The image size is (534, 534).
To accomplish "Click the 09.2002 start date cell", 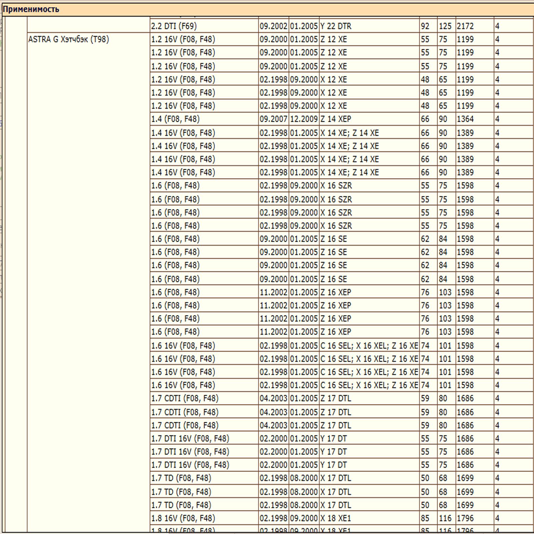I will (274, 26).
